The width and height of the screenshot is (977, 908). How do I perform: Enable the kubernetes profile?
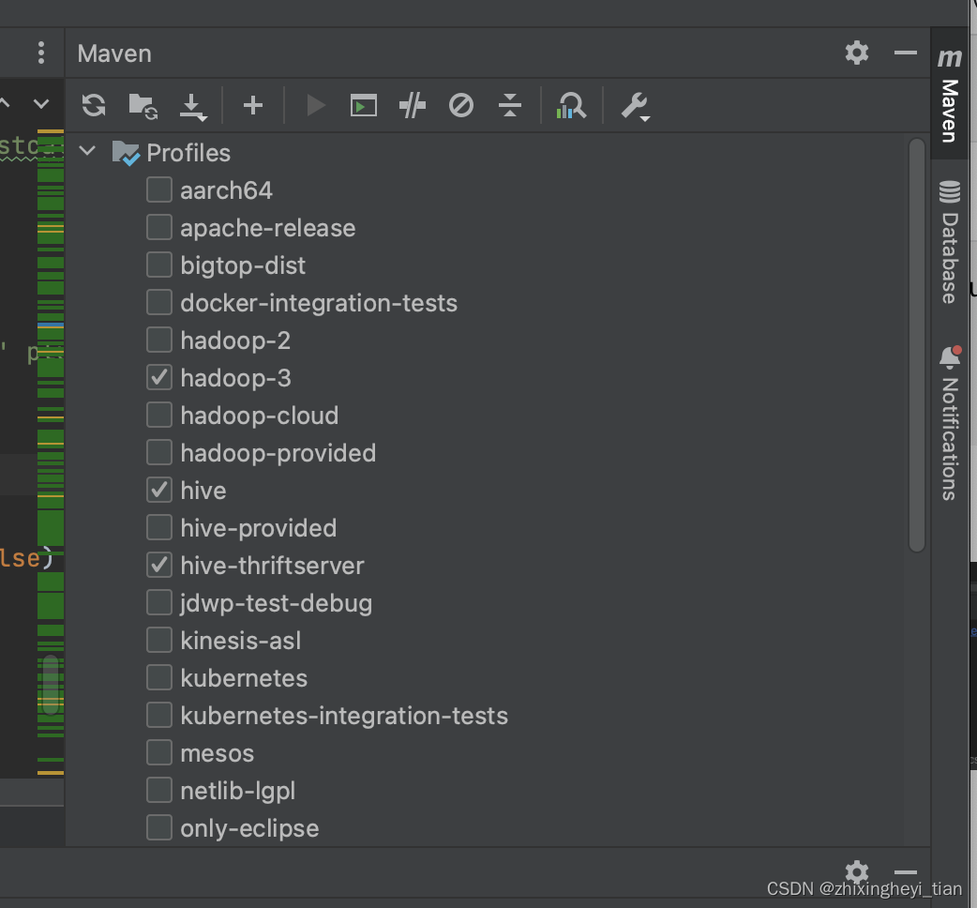click(x=159, y=677)
